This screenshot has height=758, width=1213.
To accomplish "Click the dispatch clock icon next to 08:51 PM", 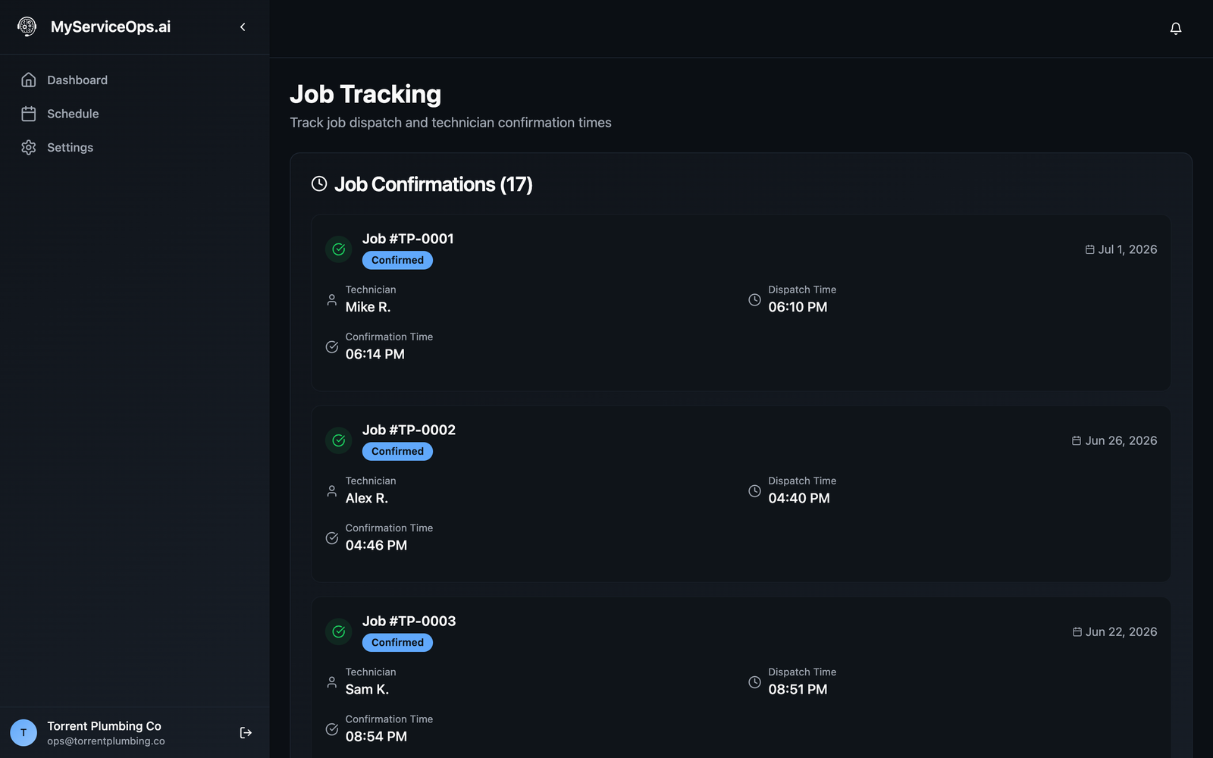I will tap(755, 681).
